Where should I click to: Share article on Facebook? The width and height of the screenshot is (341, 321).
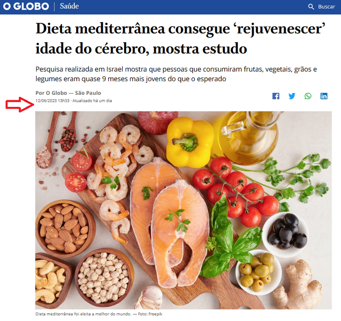[276, 96]
